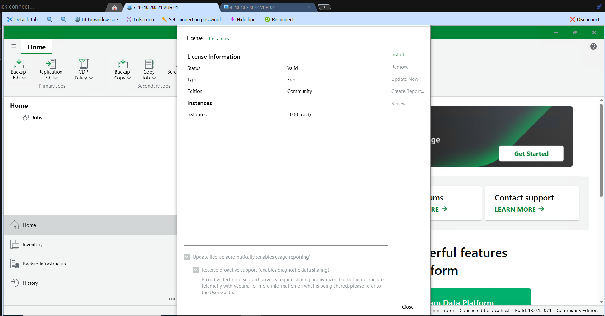Image resolution: width=605 pixels, height=316 pixels.
Task: Click the Get Started button
Action: (x=531, y=153)
